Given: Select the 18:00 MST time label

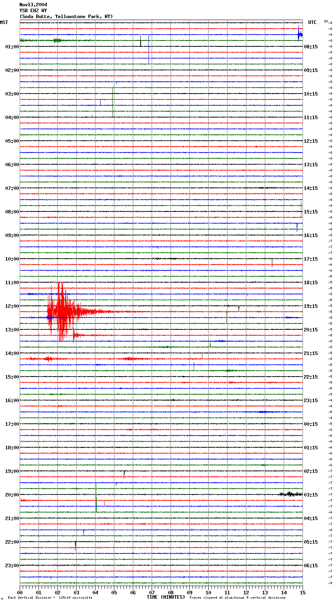Looking at the screenshot, I should tap(12, 448).
